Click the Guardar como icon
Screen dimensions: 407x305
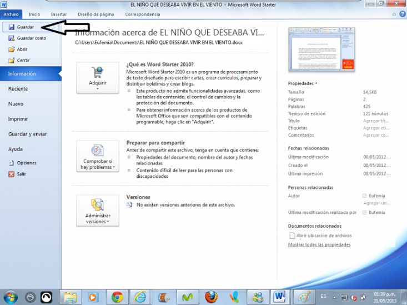[12, 38]
